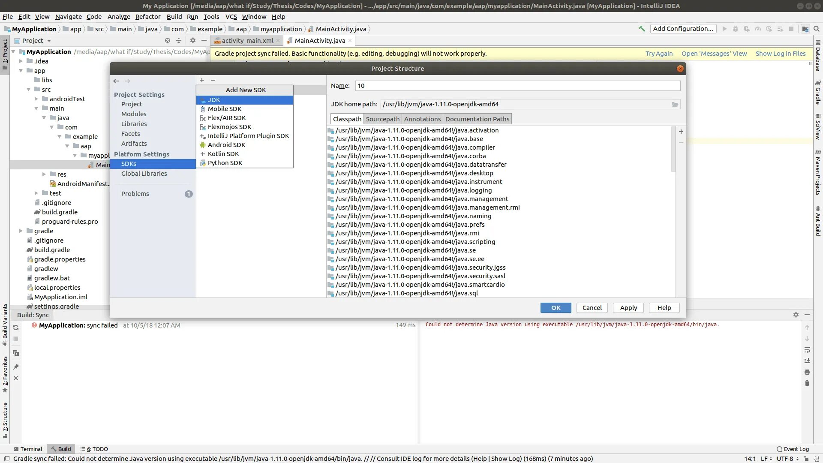Open the VCS menu
This screenshot has height=463, width=823.
(231, 16)
